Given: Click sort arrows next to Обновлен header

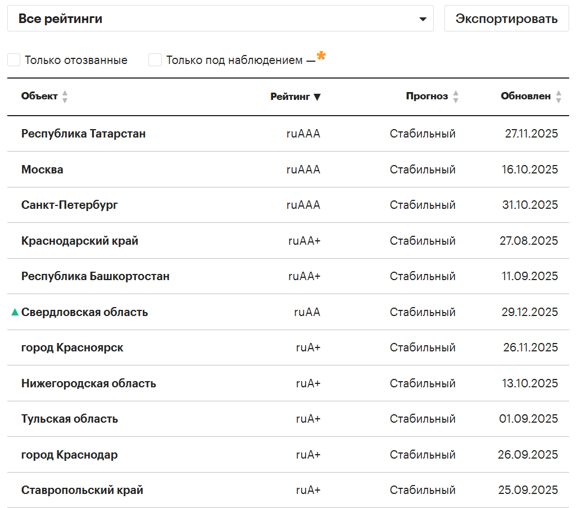Looking at the screenshot, I should [x=558, y=97].
